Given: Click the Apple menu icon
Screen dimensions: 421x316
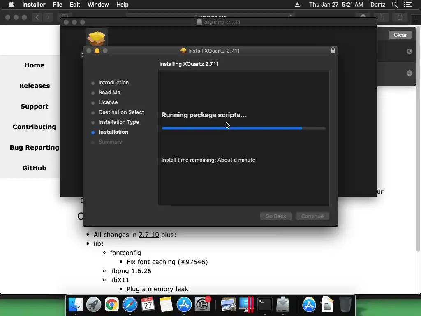Looking at the screenshot, I should 11,5.
